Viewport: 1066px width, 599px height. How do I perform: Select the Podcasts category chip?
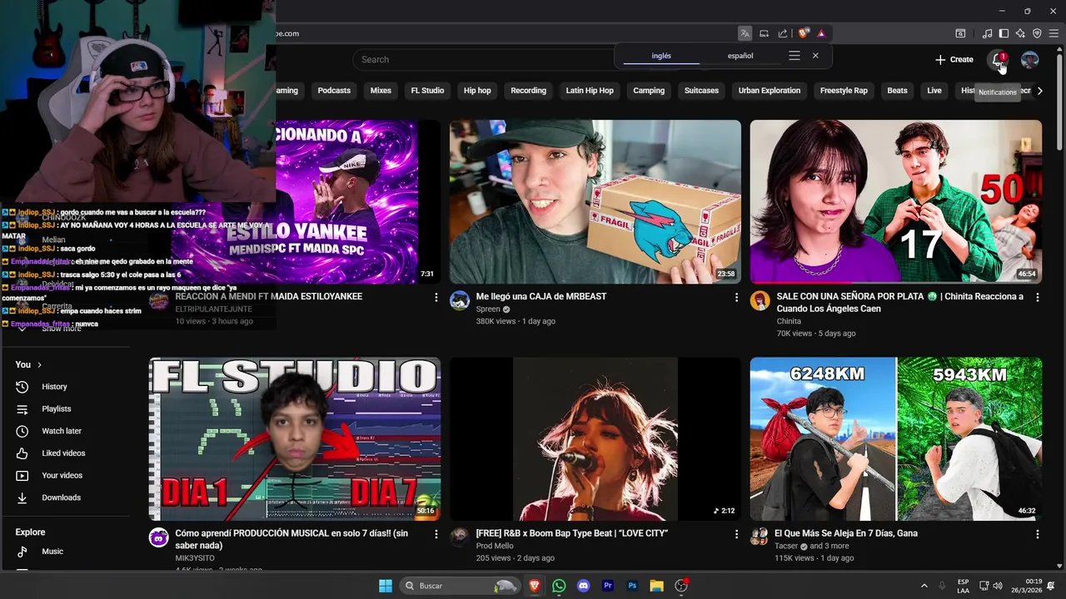334,91
